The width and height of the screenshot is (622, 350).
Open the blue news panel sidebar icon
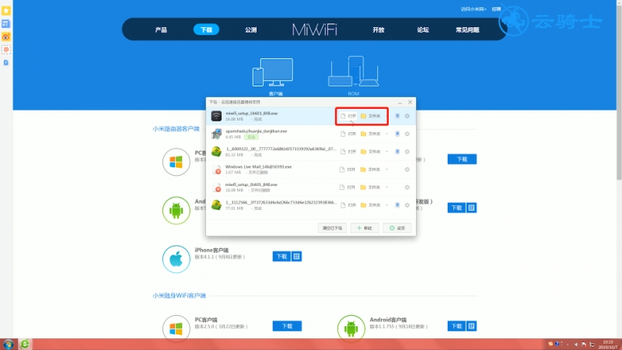(6, 24)
